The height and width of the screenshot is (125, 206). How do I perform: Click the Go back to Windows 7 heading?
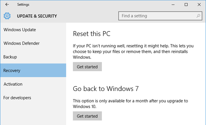pos(106,89)
